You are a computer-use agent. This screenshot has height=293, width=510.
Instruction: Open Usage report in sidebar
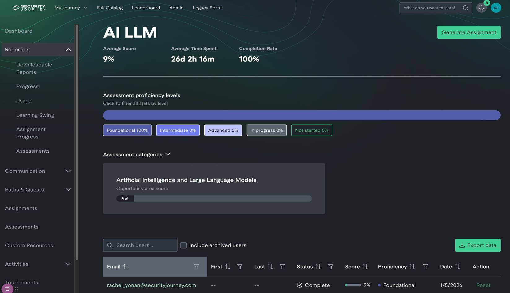coord(24,101)
